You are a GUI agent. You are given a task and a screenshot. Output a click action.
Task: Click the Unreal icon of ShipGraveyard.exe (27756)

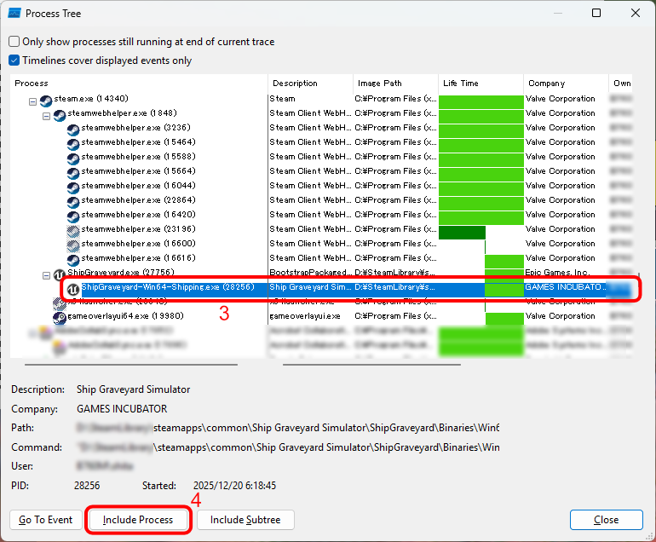click(60, 274)
